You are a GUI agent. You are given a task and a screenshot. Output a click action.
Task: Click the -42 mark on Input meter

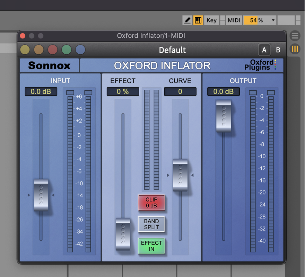pos(79,243)
